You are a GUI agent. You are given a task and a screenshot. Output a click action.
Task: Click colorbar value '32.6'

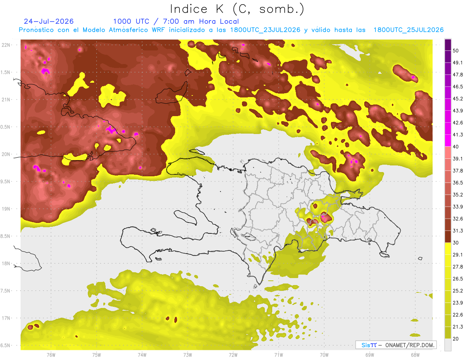(458, 219)
